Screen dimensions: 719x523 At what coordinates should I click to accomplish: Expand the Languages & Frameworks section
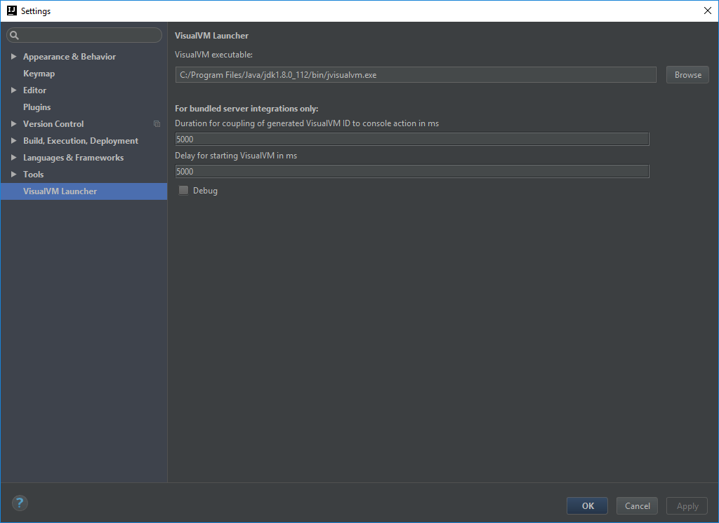click(13, 157)
